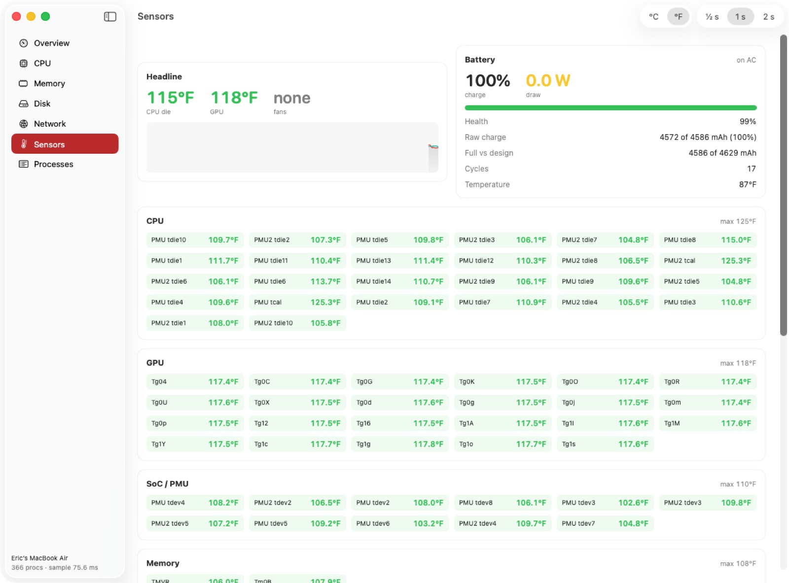
Task: Switch temperature units to °C
Action: pyautogui.click(x=654, y=17)
